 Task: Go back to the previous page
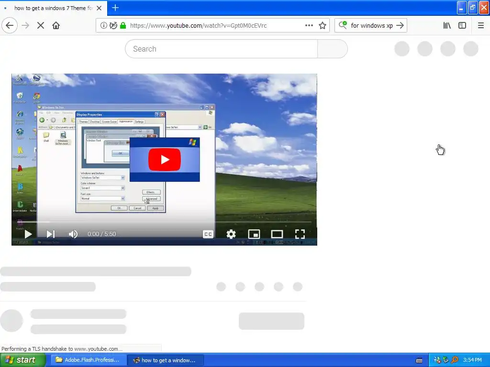(10, 26)
